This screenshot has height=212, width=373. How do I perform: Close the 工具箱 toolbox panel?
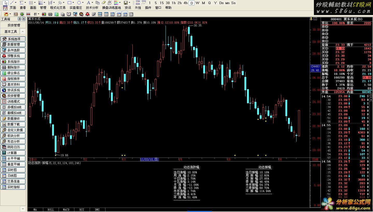click(x=24, y=19)
